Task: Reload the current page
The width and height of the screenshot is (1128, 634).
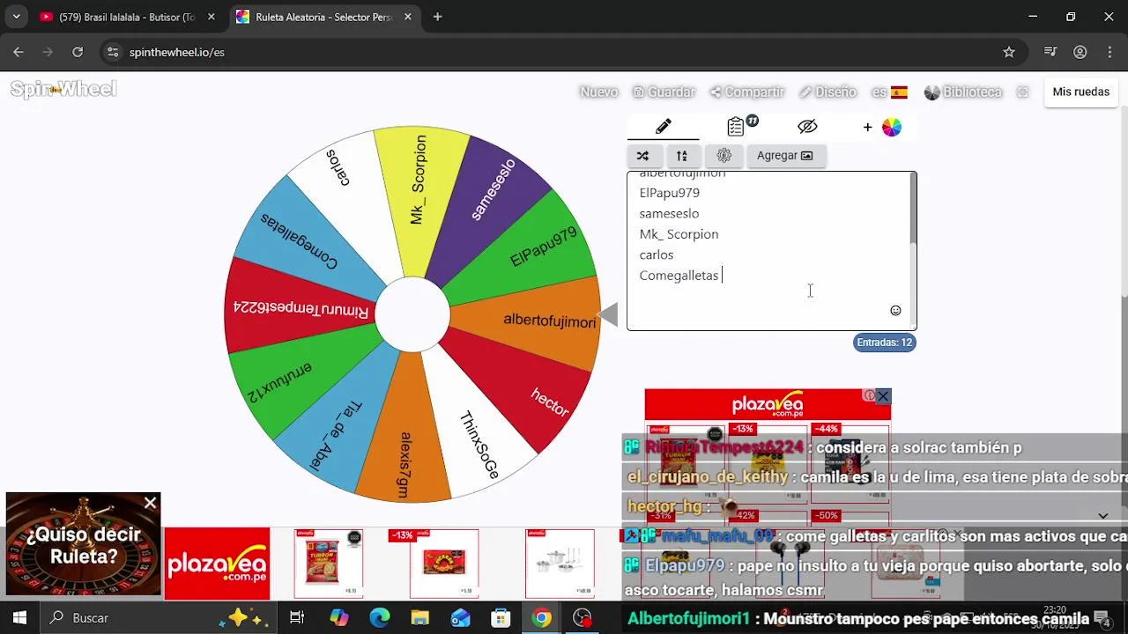Action: tap(78, 52)
